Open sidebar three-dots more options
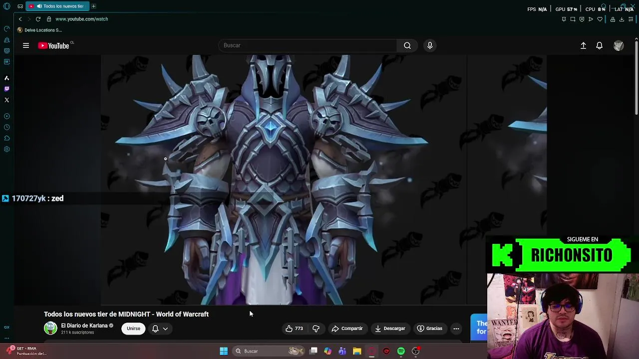 click(6, 338)
